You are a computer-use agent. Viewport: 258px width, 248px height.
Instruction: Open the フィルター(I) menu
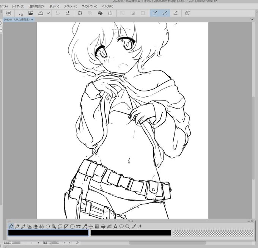pos(71,6)
